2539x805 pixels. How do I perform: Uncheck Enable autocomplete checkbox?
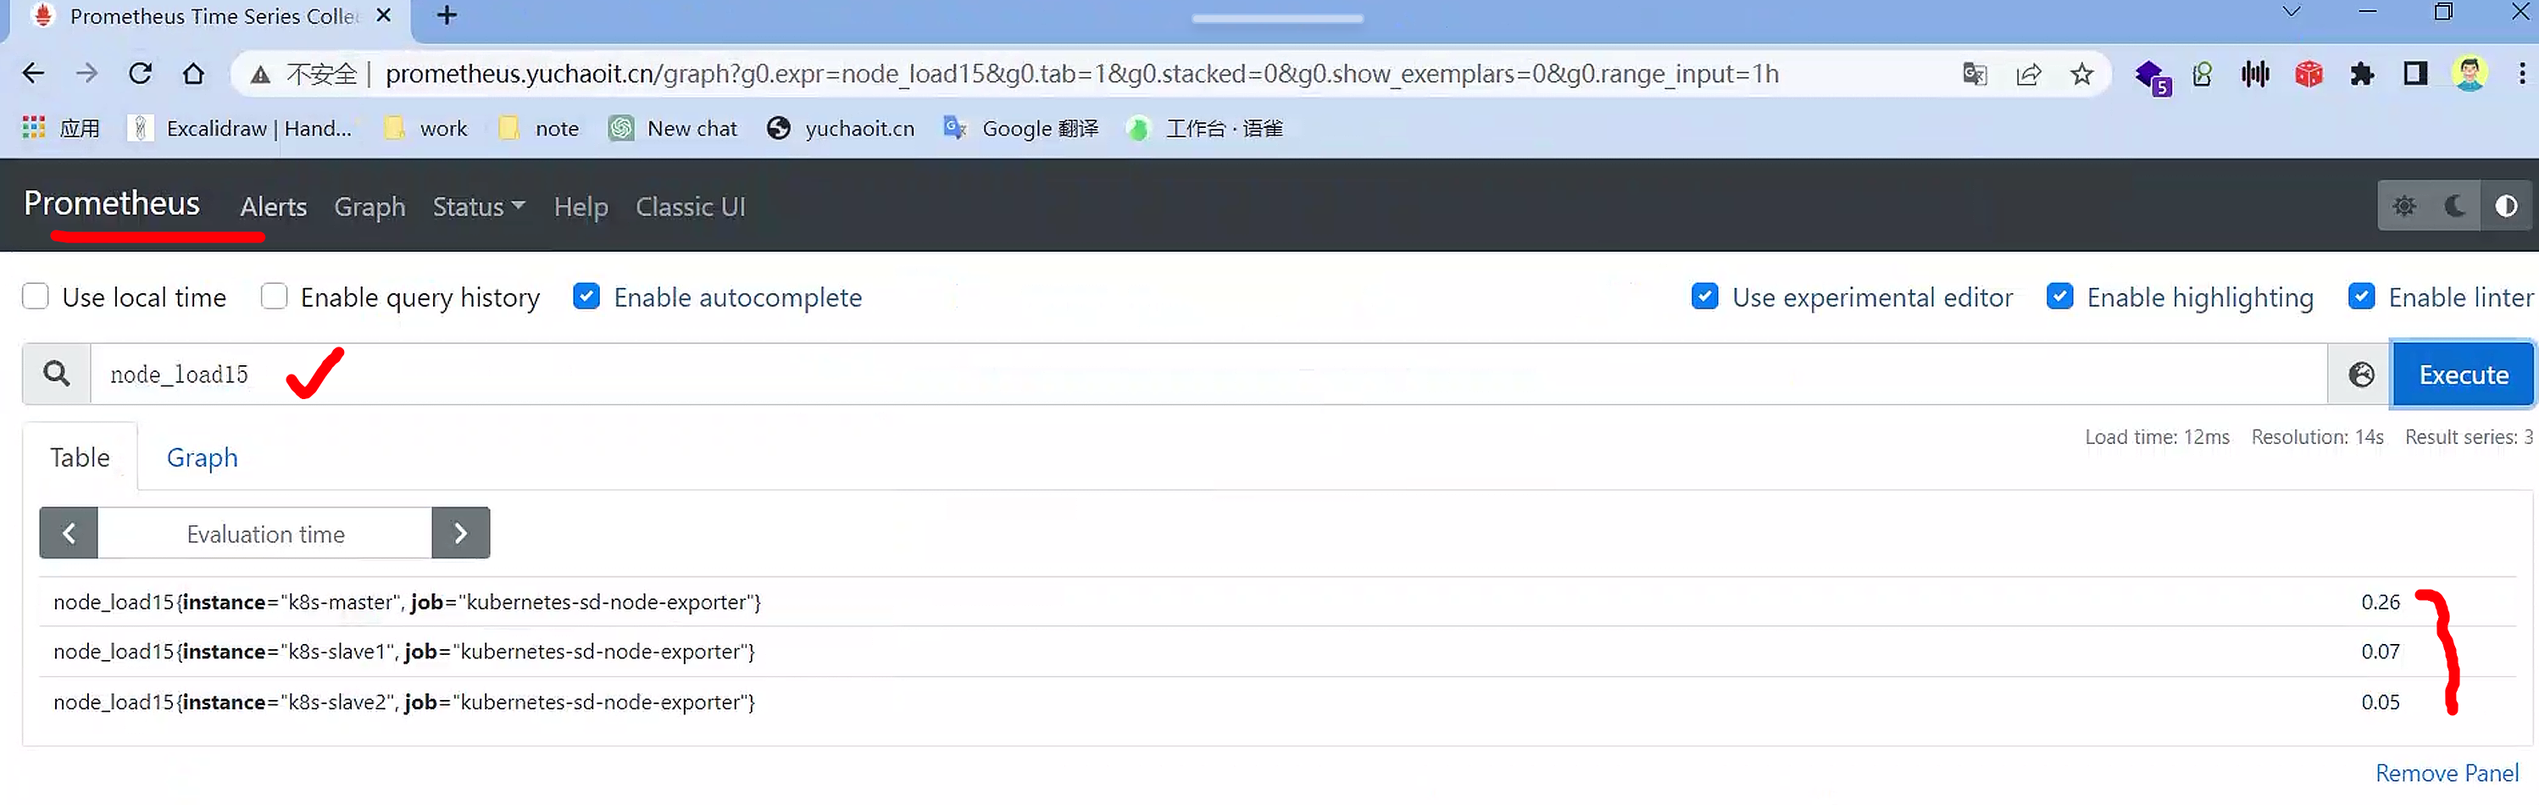[586, 297]
